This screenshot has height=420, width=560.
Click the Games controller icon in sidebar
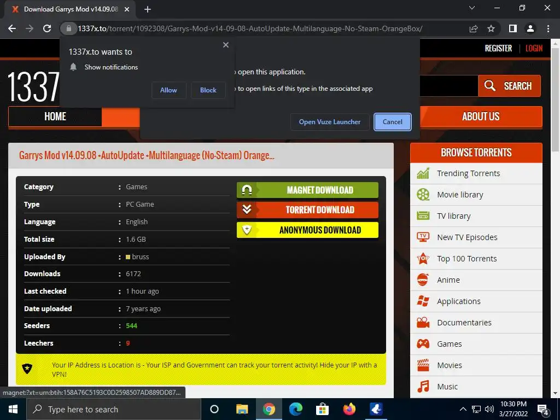point(423,344)
